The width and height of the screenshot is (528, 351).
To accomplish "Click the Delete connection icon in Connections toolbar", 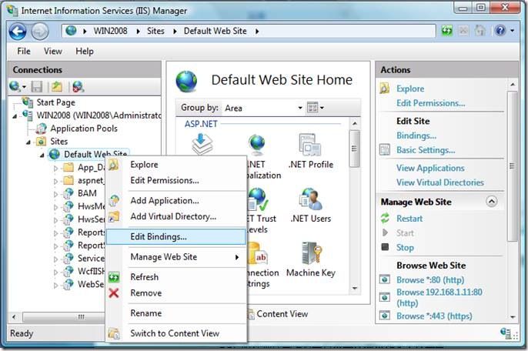I will point(79,86).
